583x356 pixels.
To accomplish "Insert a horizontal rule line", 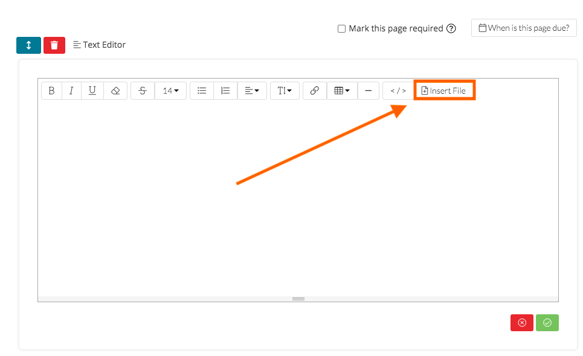I will click(x=368, y=91).
